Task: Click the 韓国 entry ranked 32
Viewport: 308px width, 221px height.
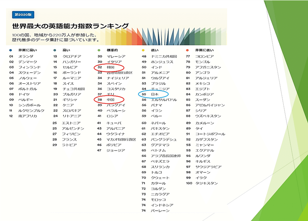Action: point(110,67)
